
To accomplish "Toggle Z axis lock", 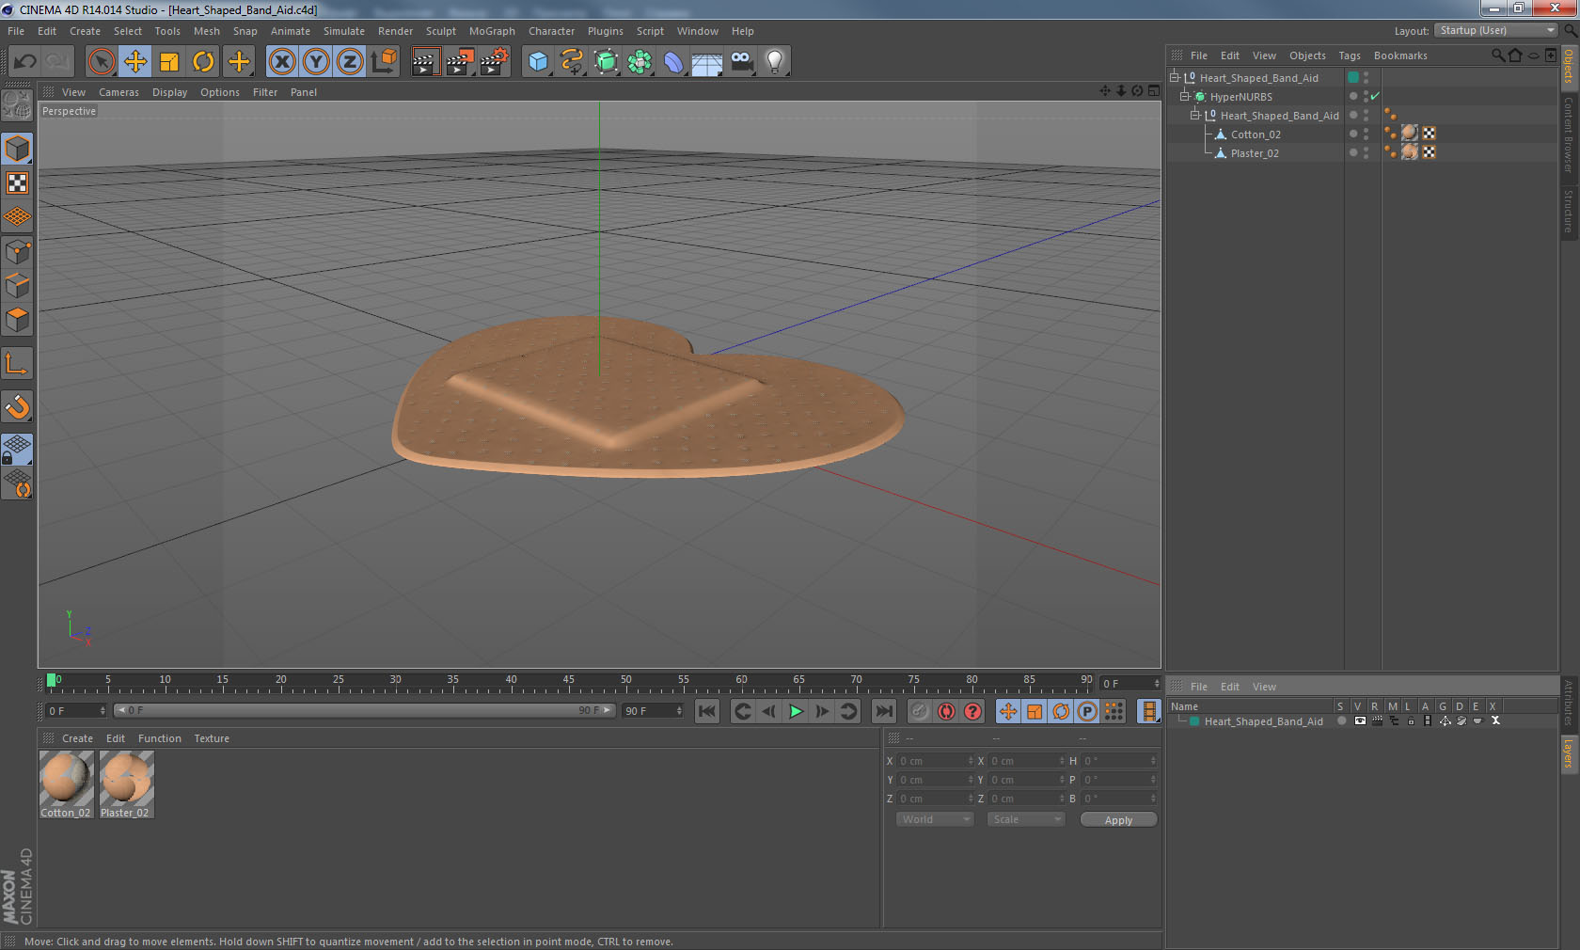I will (x=350, y=62).
